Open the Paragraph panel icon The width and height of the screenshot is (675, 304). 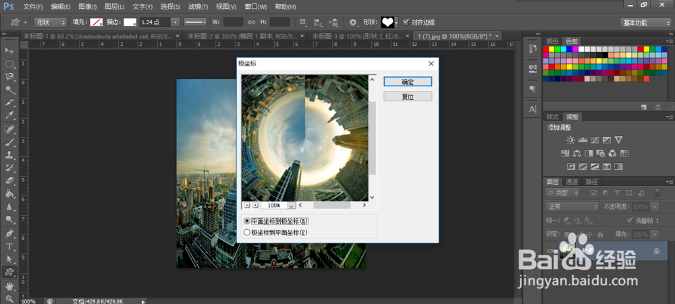(533, 89)
